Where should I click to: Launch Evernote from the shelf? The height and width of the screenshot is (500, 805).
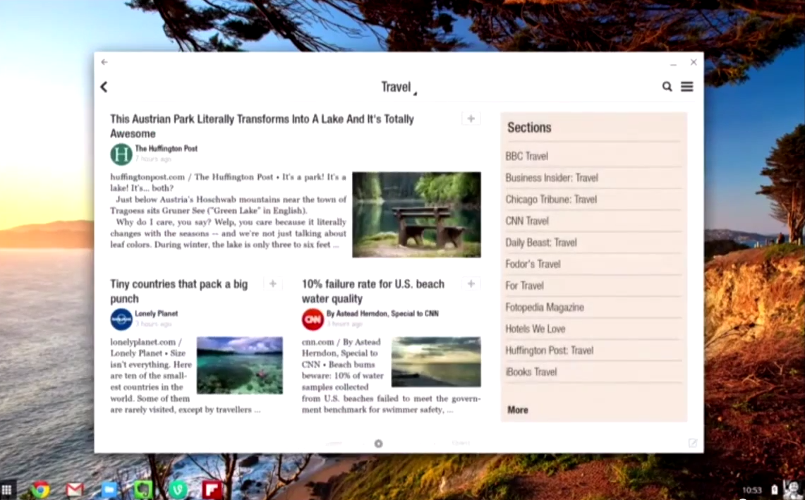pos(143,489)
